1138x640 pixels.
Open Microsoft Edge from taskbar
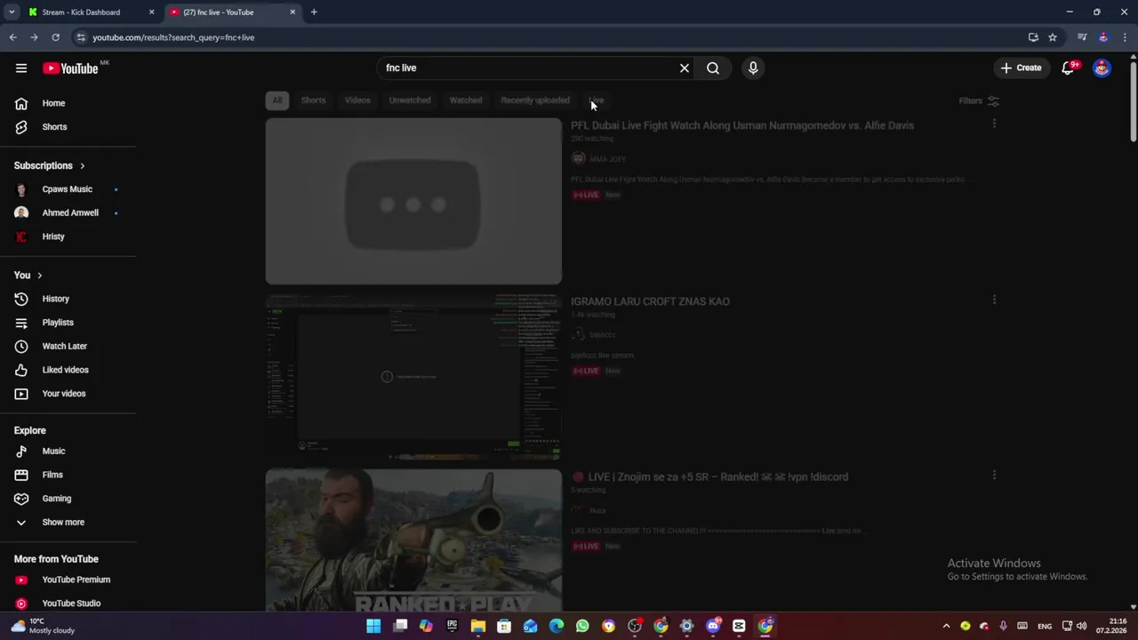pos(557,627)
